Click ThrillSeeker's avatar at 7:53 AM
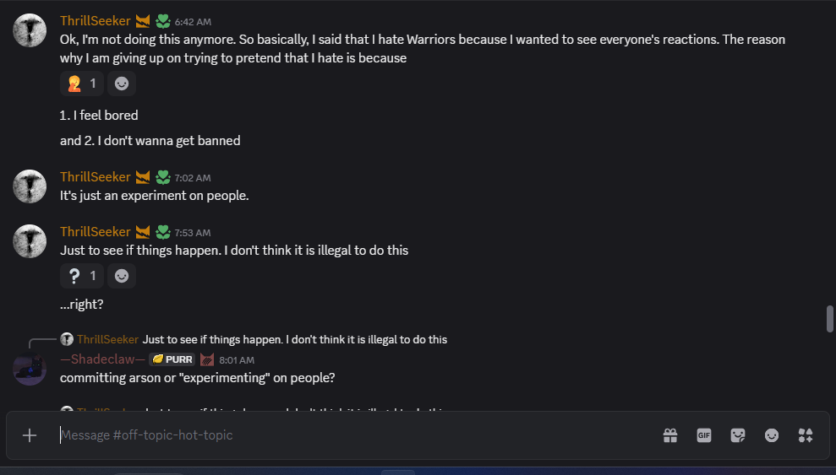This screenshot has height=475, width=836. coord(30,241)
